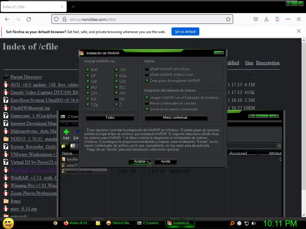Open the Firefox downloads panel

[266, 19]
